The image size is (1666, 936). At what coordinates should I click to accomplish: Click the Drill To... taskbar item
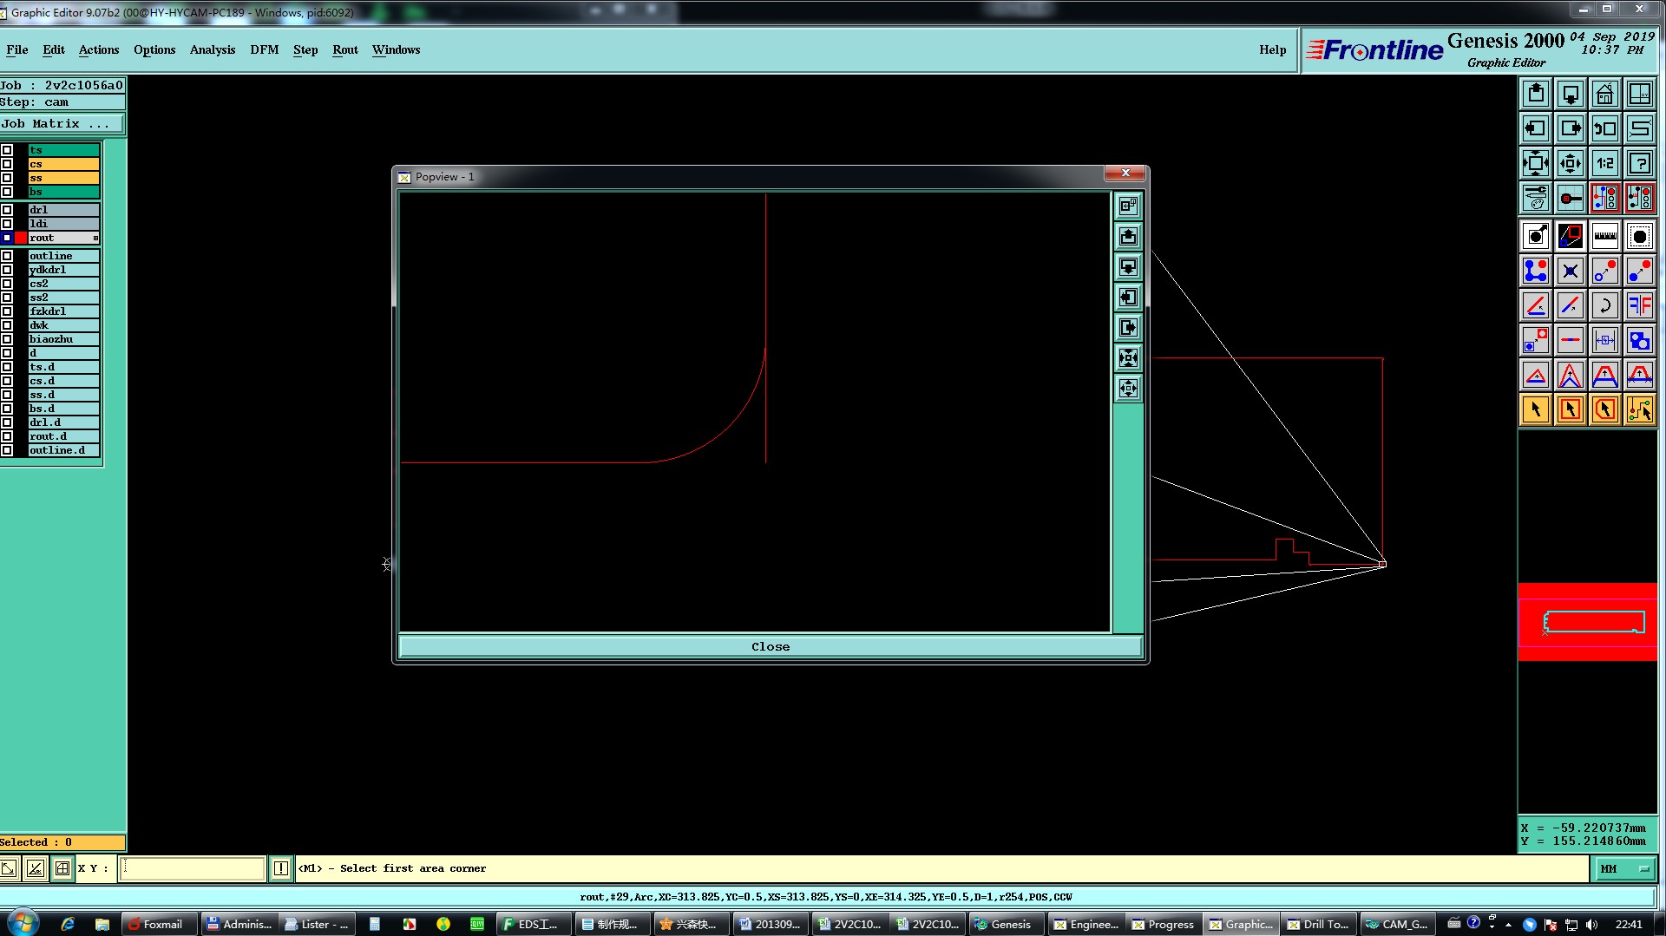pos(1317,924)
